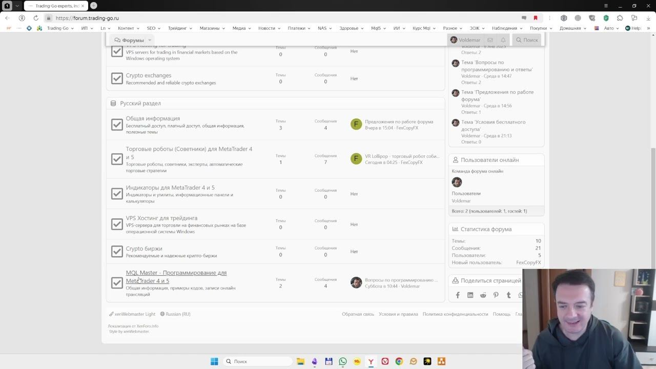The width and height of the screenshot is (656, 369).
Task: Change language via Russian (RU) link
Action: pyautogui.click(x=175, y=314)
